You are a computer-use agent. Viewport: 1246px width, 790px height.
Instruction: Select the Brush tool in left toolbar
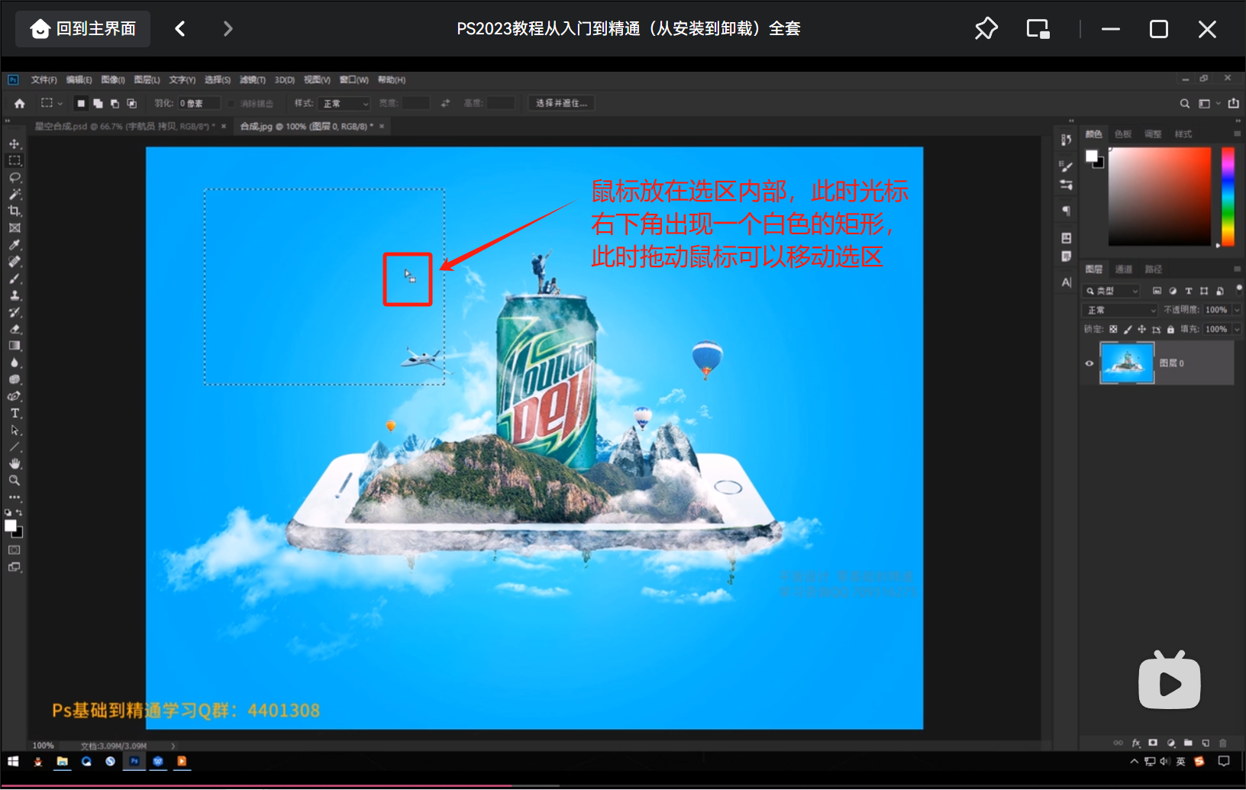pos(15,279)
